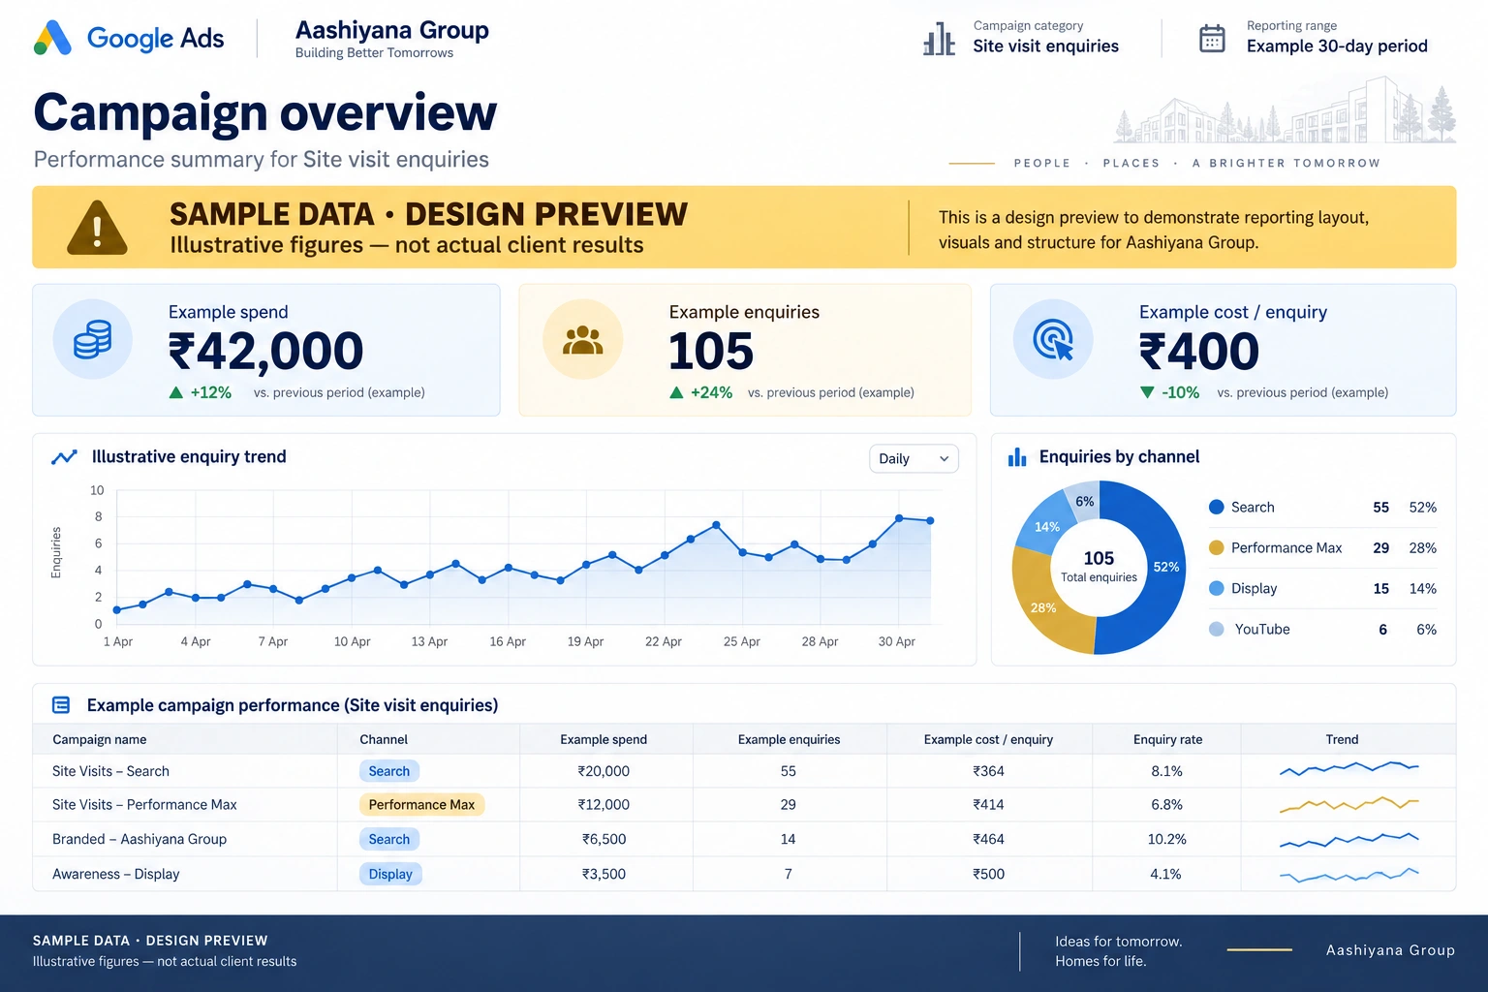Click the green down arrow next to -10%
This screenshot has height=992, width=1488.
1147,392
